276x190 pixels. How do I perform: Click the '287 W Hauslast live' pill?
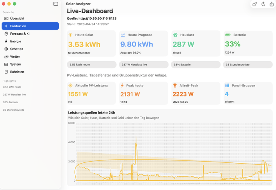[x=143, y=64]
